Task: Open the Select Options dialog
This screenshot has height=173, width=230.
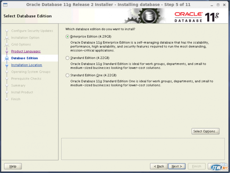Action: pyautogui.click(x=205, y=131)
